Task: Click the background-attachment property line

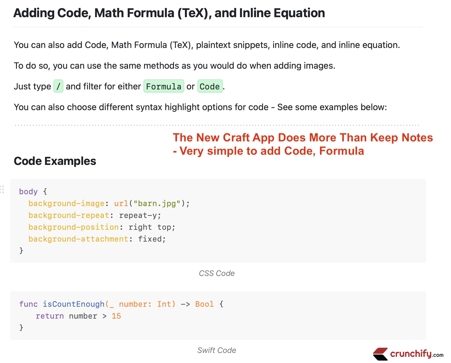Action: 97,239
